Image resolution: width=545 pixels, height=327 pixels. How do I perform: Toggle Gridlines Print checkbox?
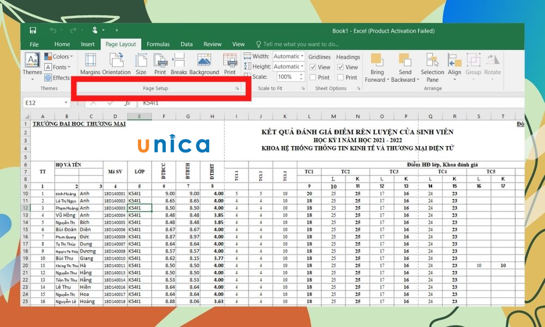point(313,77)
